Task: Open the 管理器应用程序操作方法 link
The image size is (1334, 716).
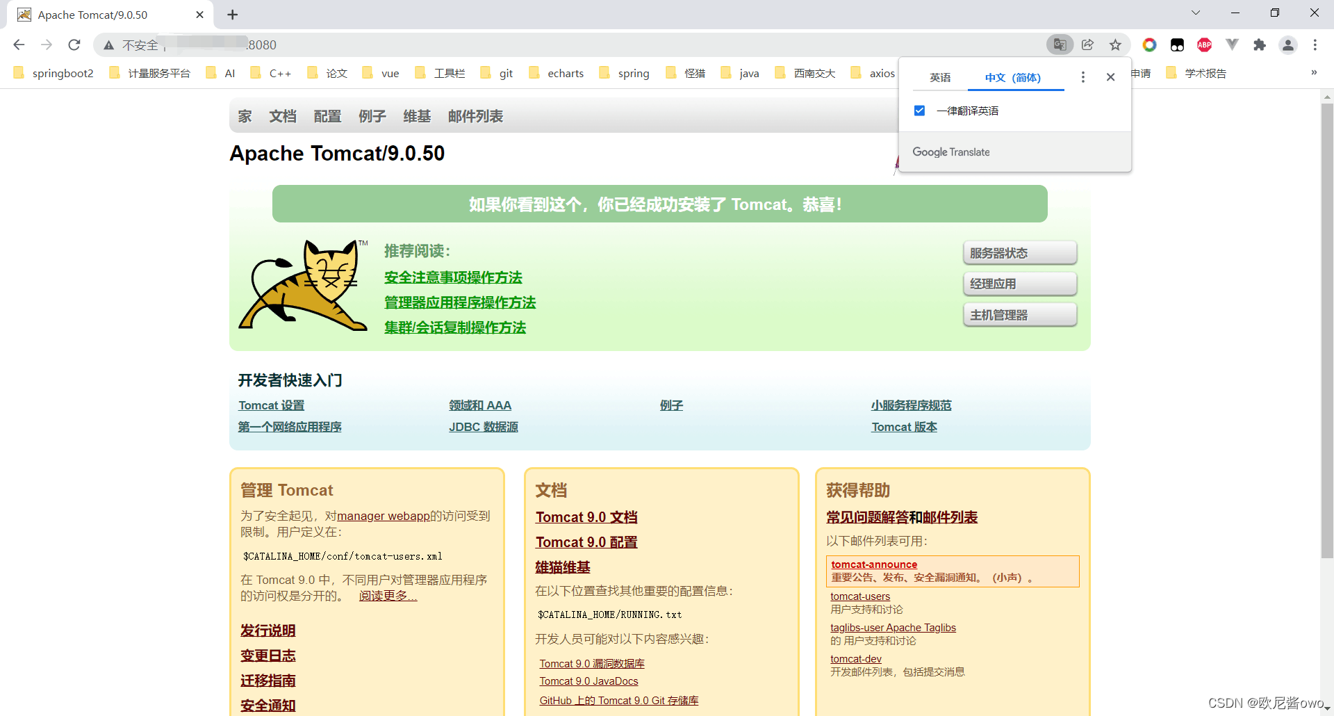Action: pos(460,302)
